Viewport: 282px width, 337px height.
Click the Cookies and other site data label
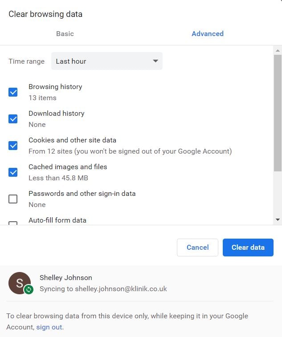tap(72, 140)
